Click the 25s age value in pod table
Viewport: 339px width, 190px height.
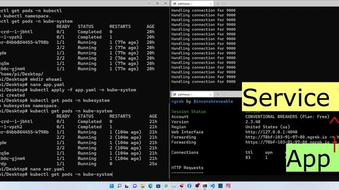(153, 164)
